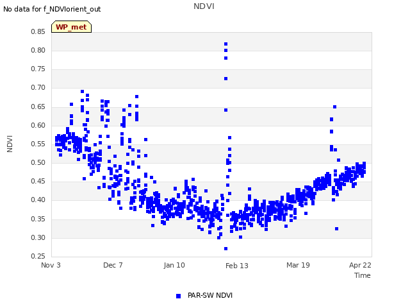The height and width of the screenshot is (308, 410).
Task: Click the Dec 7 x-axis tick label
Action: [113, 265]
